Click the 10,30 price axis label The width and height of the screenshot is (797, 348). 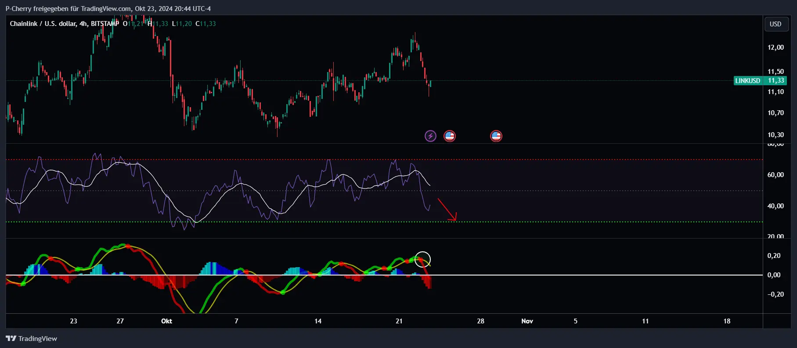(x=775, y=135)
